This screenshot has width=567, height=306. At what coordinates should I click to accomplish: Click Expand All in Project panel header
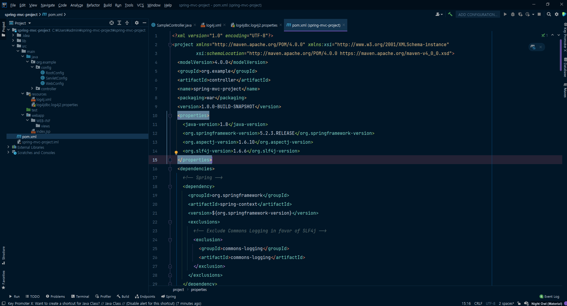point(119,23)
